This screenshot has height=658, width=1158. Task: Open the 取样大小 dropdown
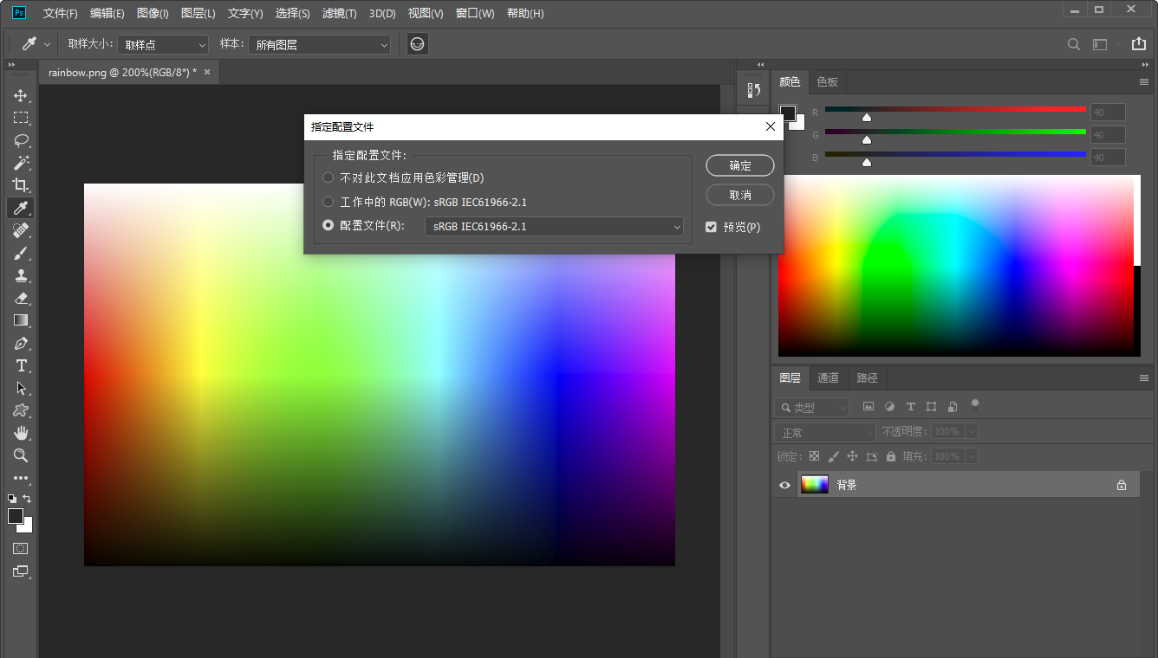pyautogui.click(x=162, y=44)
